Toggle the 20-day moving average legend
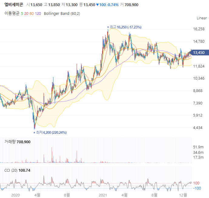The height and width of the screenshot is (198, 209). pos(26,14)
